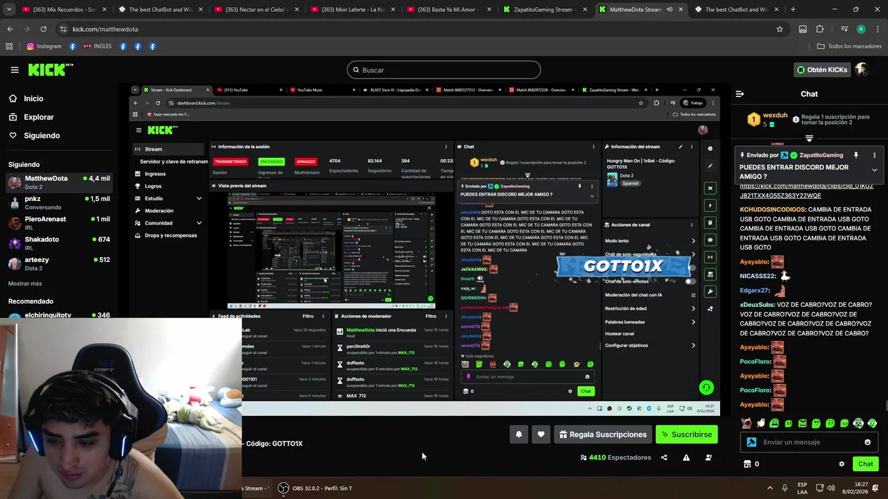Report the stream with warning icon
Screen dimensions: 888x499
click(x=686, y=457)
